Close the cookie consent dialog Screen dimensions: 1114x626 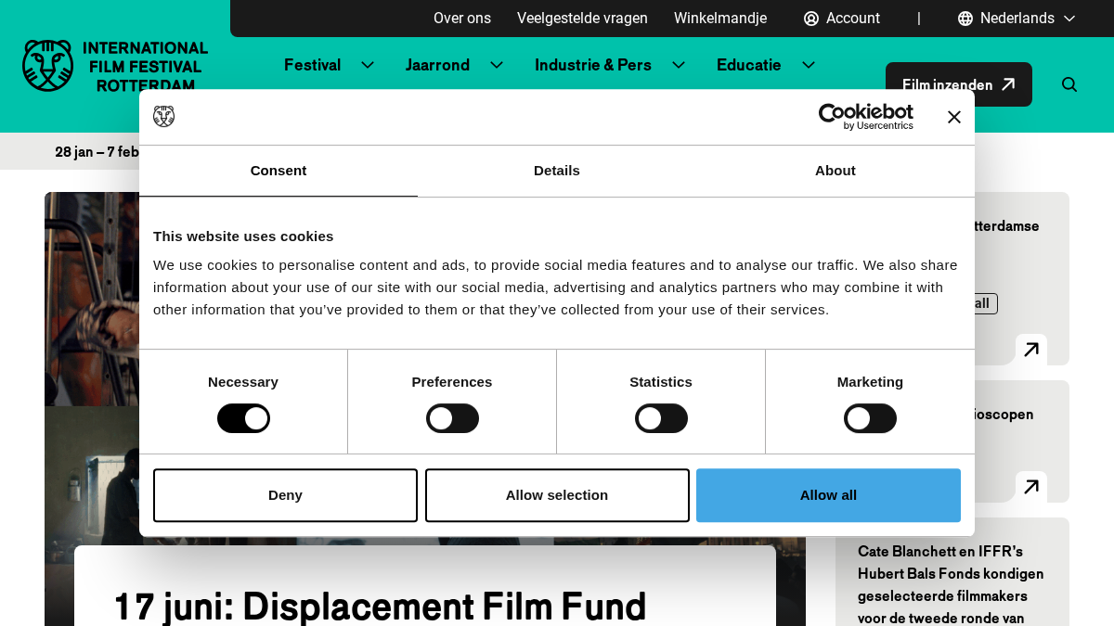pos(953,117)
